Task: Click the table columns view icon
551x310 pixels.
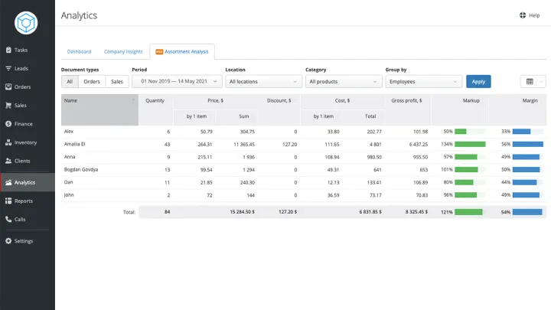Action: pyautogui.click(x=530, y=82)
